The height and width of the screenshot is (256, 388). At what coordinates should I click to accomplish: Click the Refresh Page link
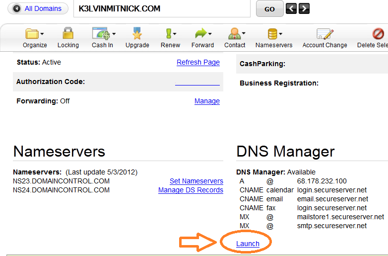tap(198, 62)
